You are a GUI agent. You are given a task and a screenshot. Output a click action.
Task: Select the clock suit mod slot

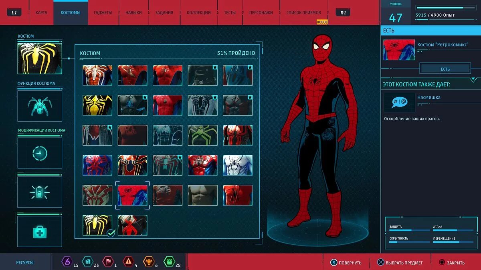(x=40, y=153)
